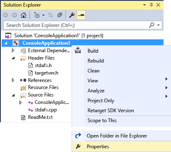This screenshot has height=152, width=171.
Task: Click the Resource Files folder icon
Action: click(23, 88)
